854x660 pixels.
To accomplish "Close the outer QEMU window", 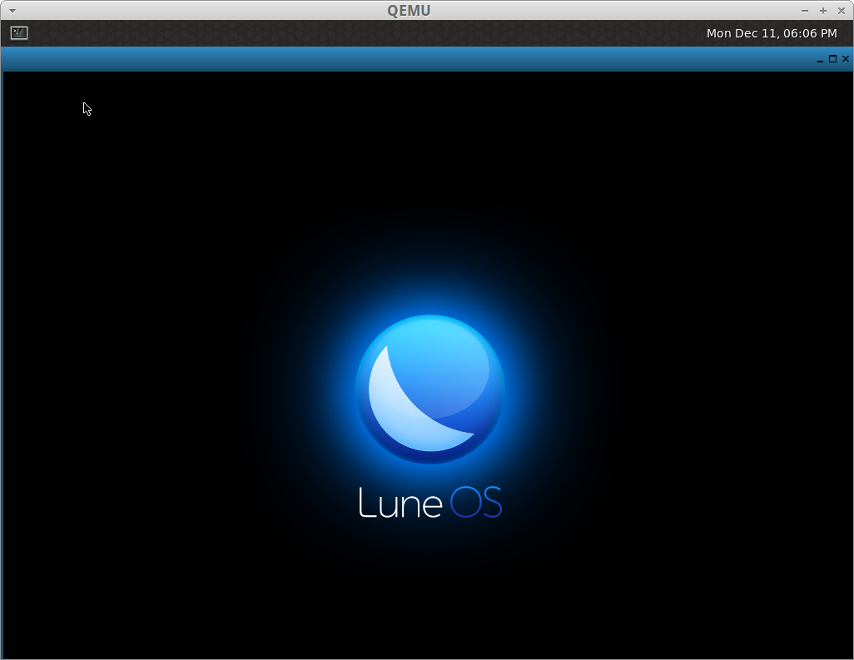I will click(x=841, y=11).
